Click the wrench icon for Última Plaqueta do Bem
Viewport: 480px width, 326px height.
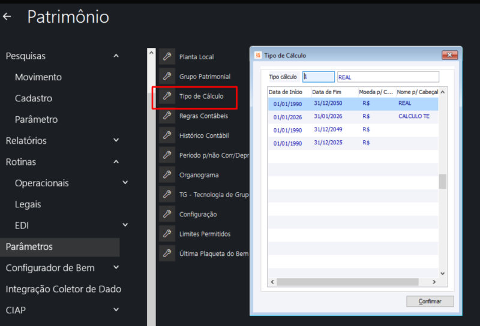(x=167, y=253)
